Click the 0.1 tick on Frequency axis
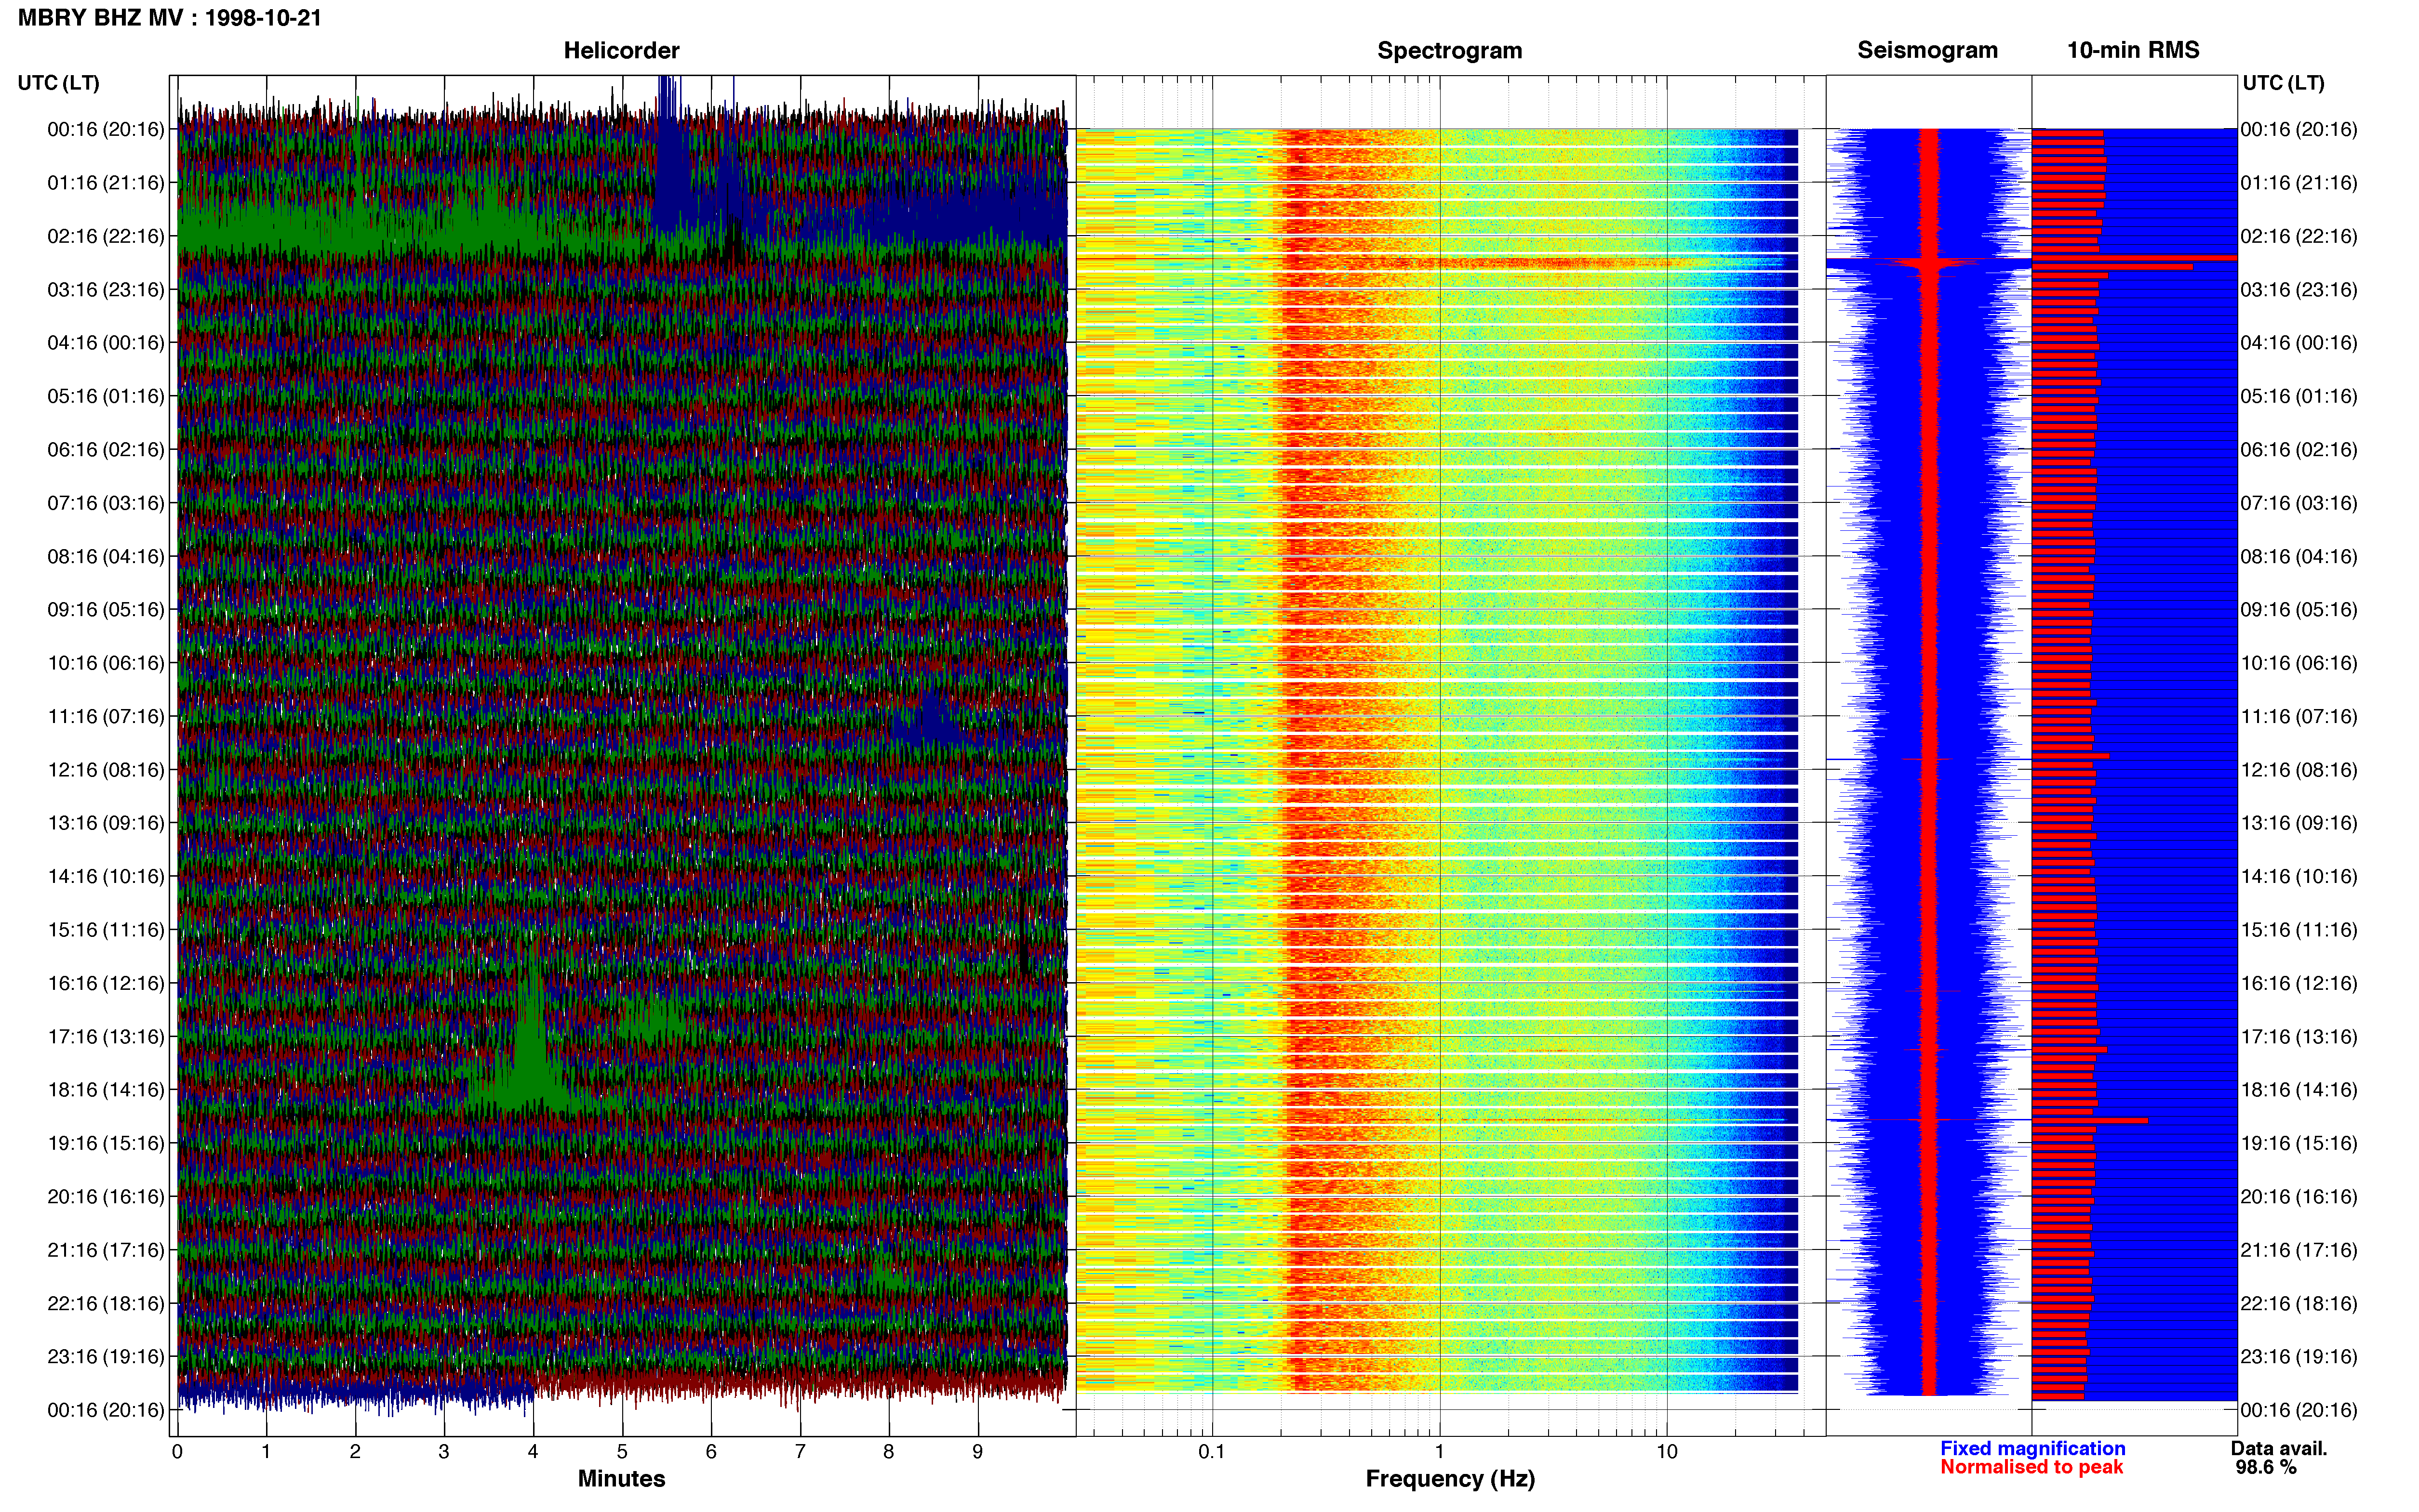 pos(1212,1452)
